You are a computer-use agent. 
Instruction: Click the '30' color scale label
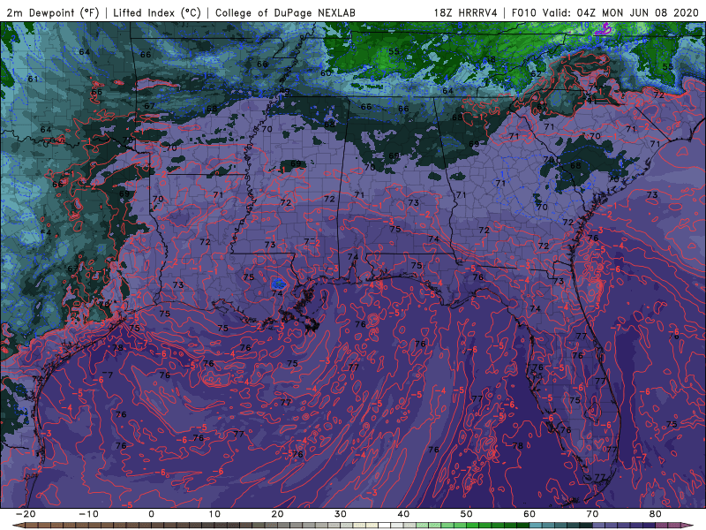point(341,514)
